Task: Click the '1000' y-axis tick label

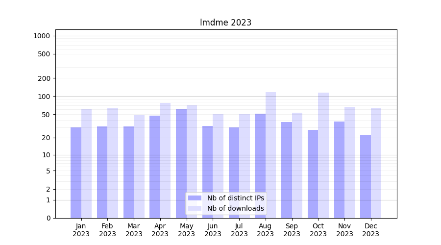Action: pos(42,36)
